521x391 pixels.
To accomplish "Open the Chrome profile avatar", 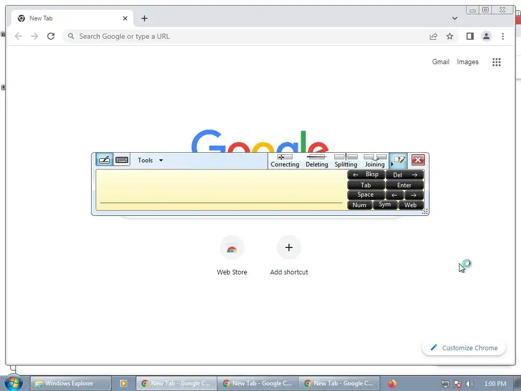I will point(486,36).
